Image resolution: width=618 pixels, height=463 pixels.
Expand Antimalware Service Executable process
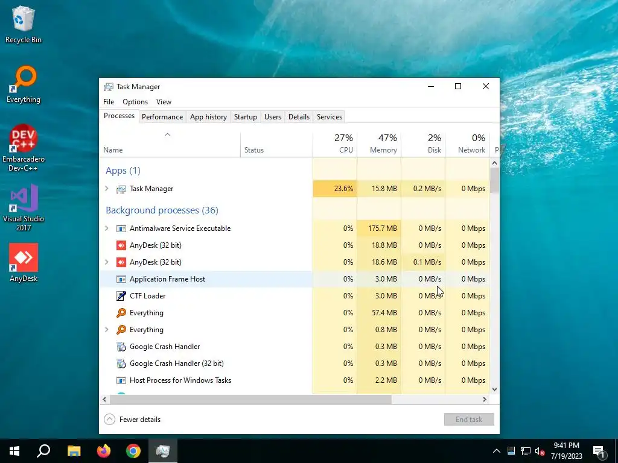(106, 228)
